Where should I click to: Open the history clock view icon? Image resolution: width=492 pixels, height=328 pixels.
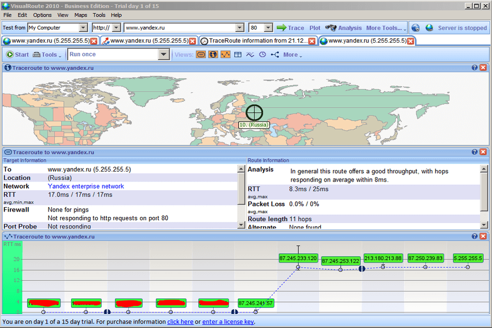pyautogui.click(x=262, y=55)
